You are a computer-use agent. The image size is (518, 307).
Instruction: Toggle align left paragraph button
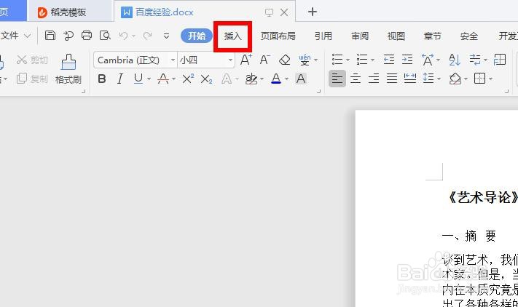(337, 79)
